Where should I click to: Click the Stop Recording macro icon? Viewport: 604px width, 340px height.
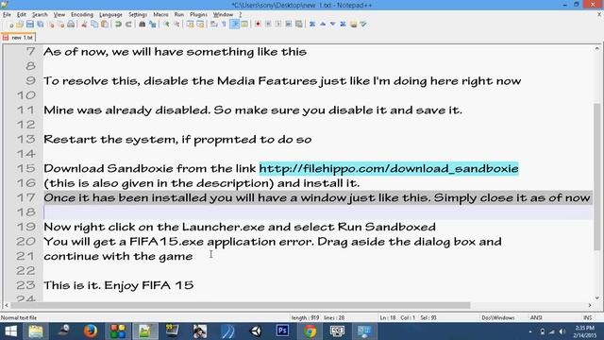268,25
